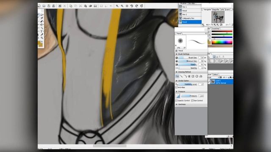This screenshot has width=271, height=152.
Task: Choose the freehand drawing method icon
Action: coord(177,76)
